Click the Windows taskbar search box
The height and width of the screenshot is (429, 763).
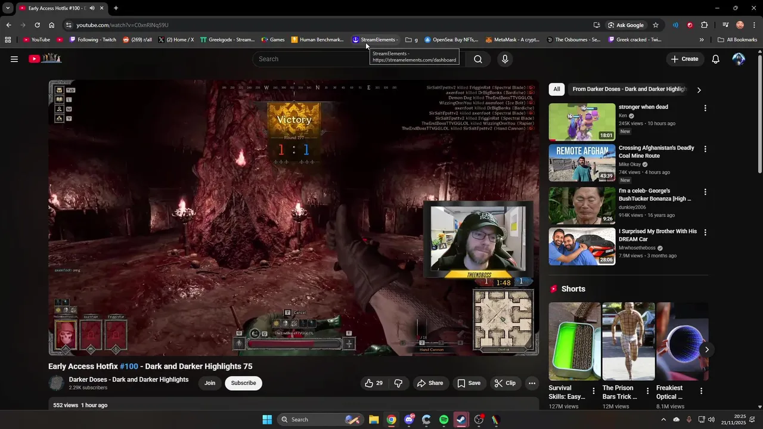click(x=321, y=419)
